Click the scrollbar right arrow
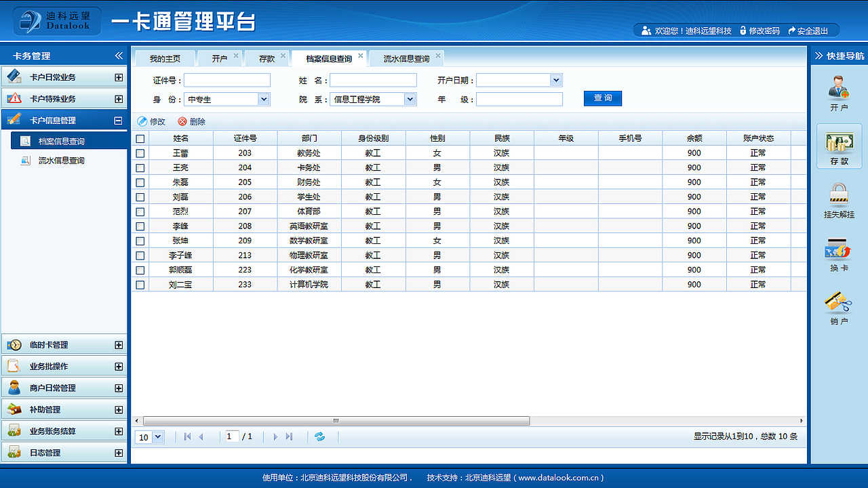This screenshot has height=488, width=868. point(802,421)
